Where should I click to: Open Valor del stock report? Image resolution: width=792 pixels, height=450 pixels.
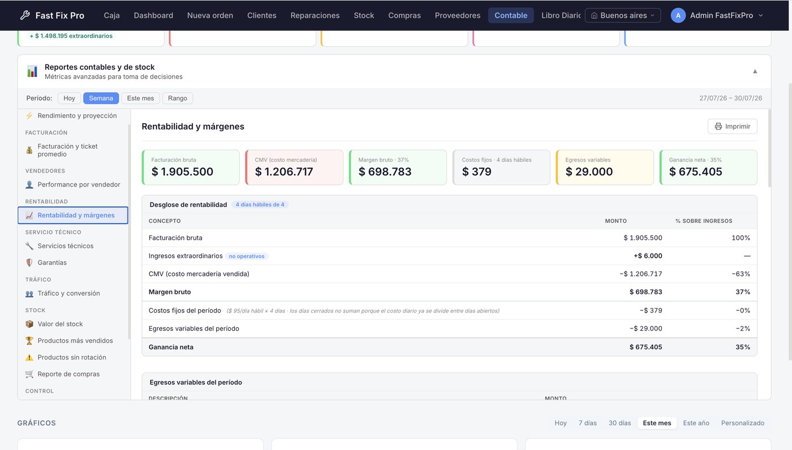[x=73, y=324]
